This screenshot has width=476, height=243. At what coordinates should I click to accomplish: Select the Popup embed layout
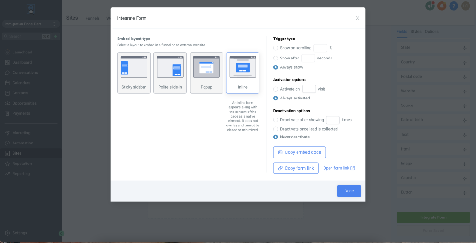[x=206, y=72]
